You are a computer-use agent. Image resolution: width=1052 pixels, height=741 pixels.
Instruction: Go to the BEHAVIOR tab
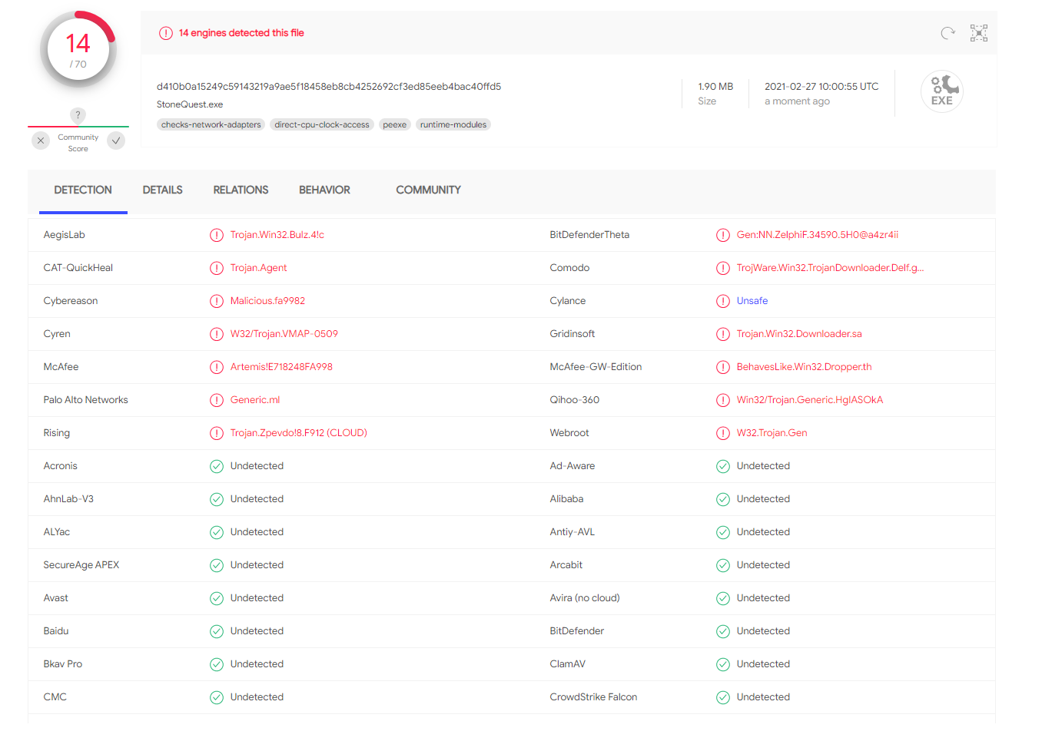324,190
